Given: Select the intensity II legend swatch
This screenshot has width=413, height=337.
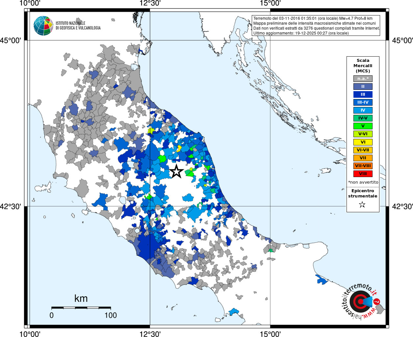Looking at the screenshot, I should (x=363, y=87).
